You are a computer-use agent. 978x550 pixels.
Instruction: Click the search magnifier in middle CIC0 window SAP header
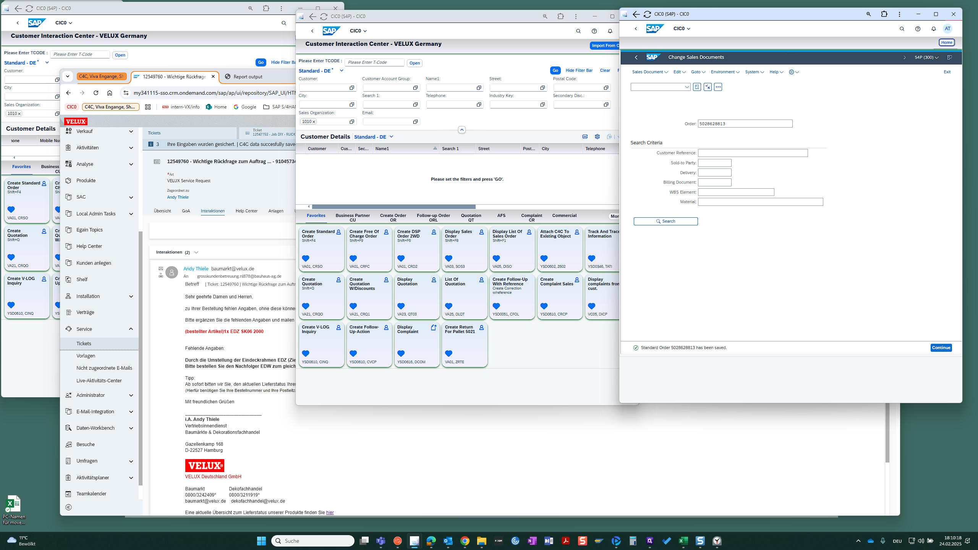pos(578,31)
